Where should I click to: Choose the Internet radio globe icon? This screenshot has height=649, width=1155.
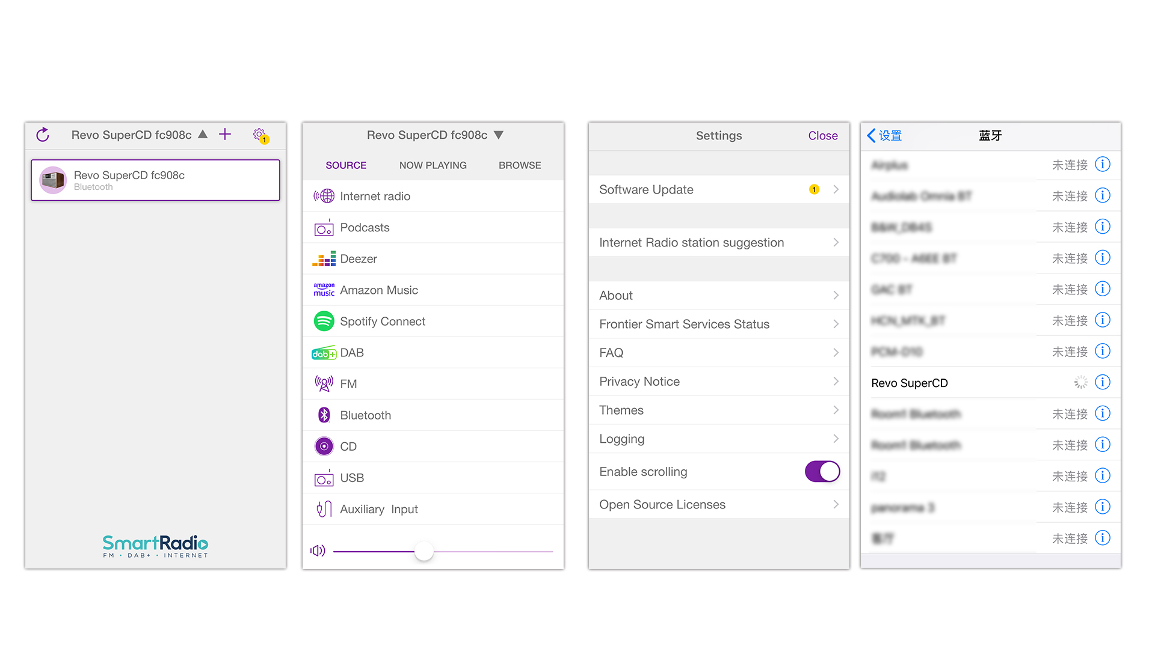coord(324,196)
